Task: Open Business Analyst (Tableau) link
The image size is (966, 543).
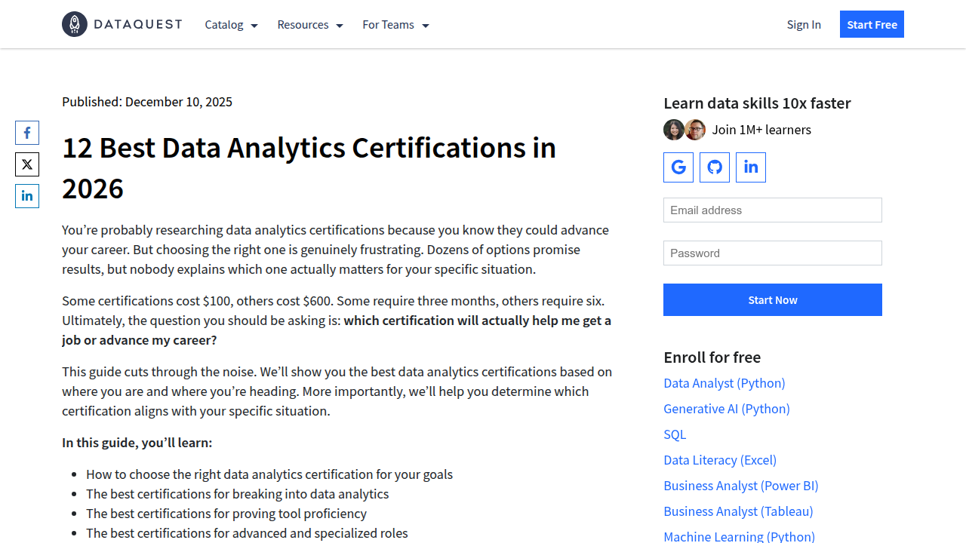Action: pos(738,511)
